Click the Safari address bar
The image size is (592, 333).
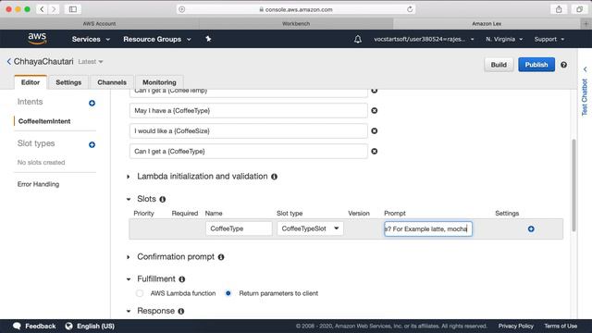click(x=296, y=9)
